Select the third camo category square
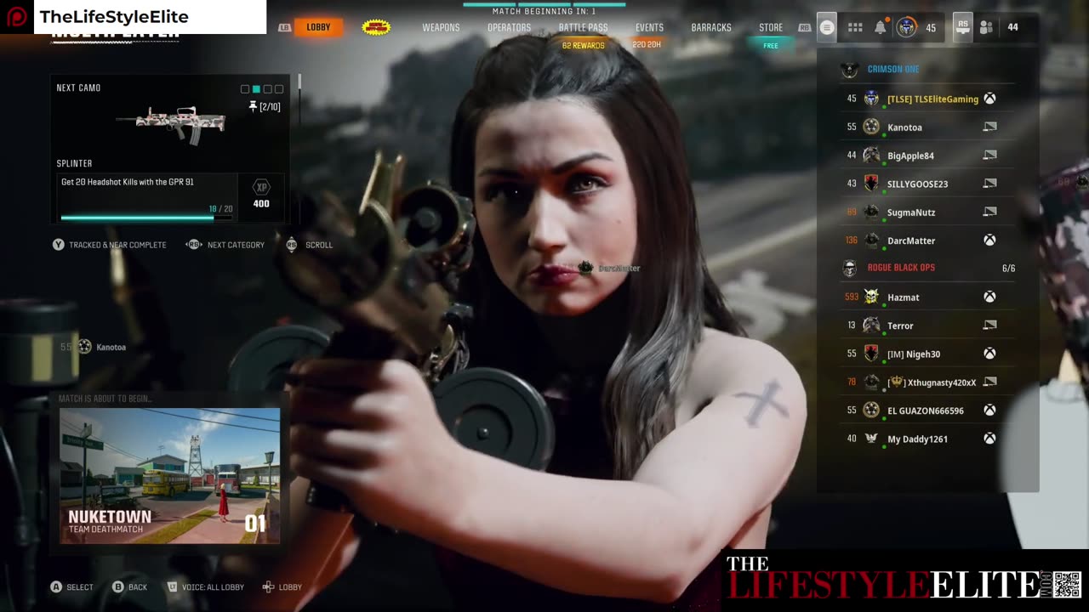 pyautogui.click(x=267, y=89)
